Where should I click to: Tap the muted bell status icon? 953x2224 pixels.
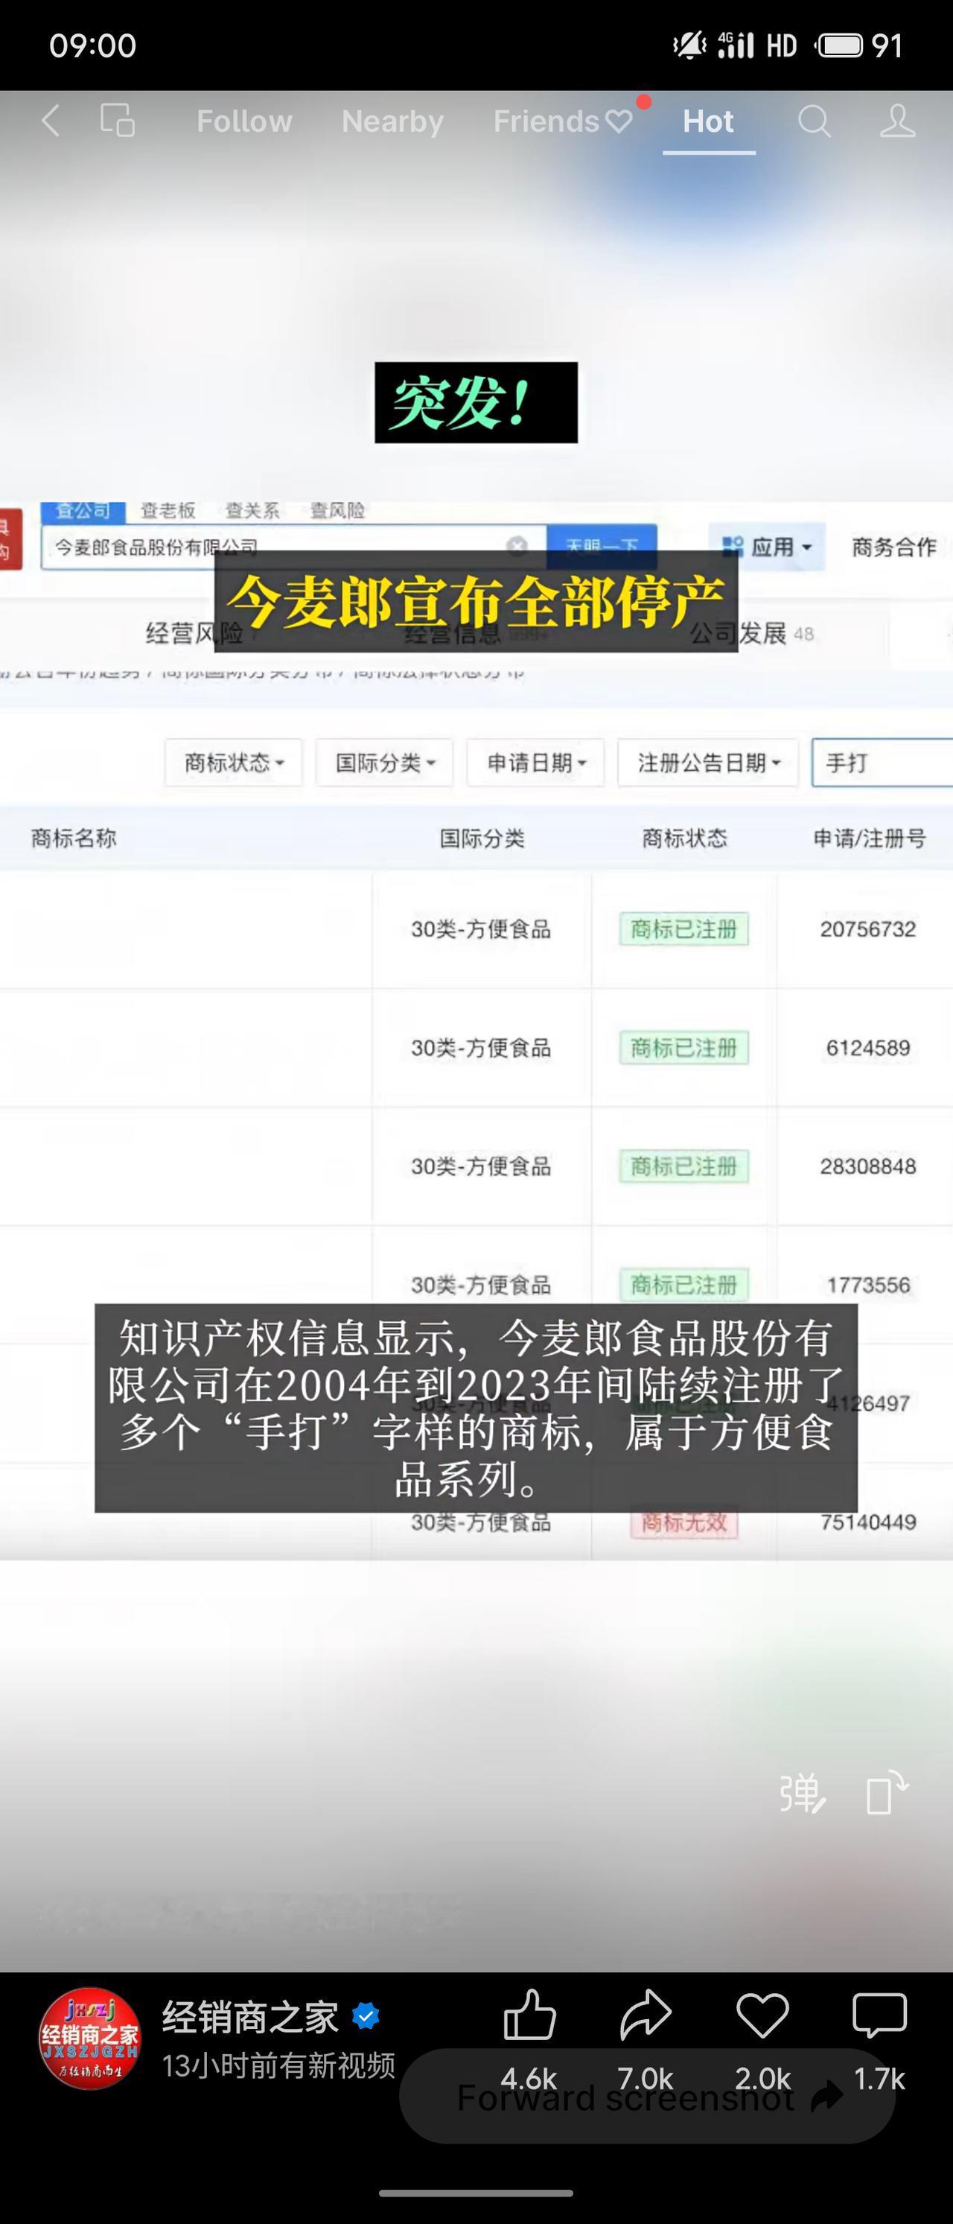(x=689, y=45)
